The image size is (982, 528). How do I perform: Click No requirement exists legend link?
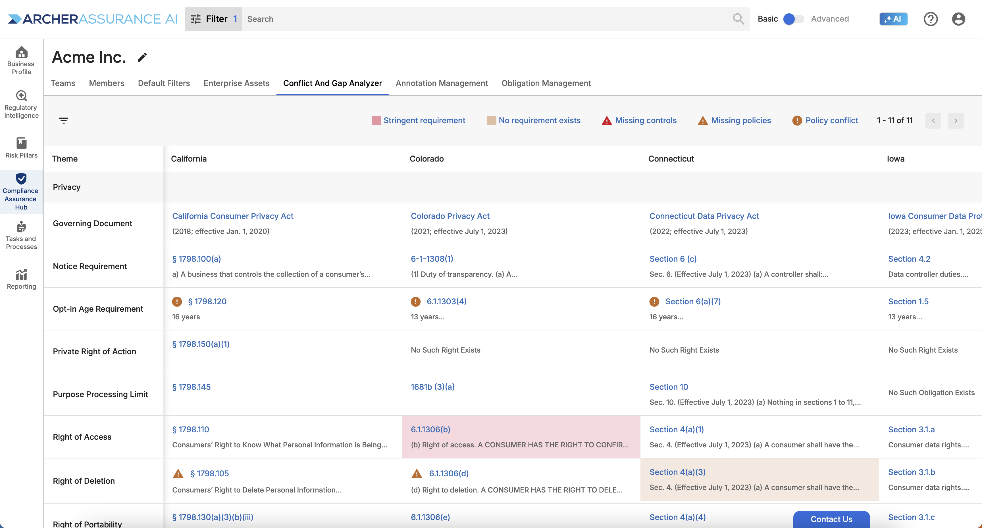(539, 120)
